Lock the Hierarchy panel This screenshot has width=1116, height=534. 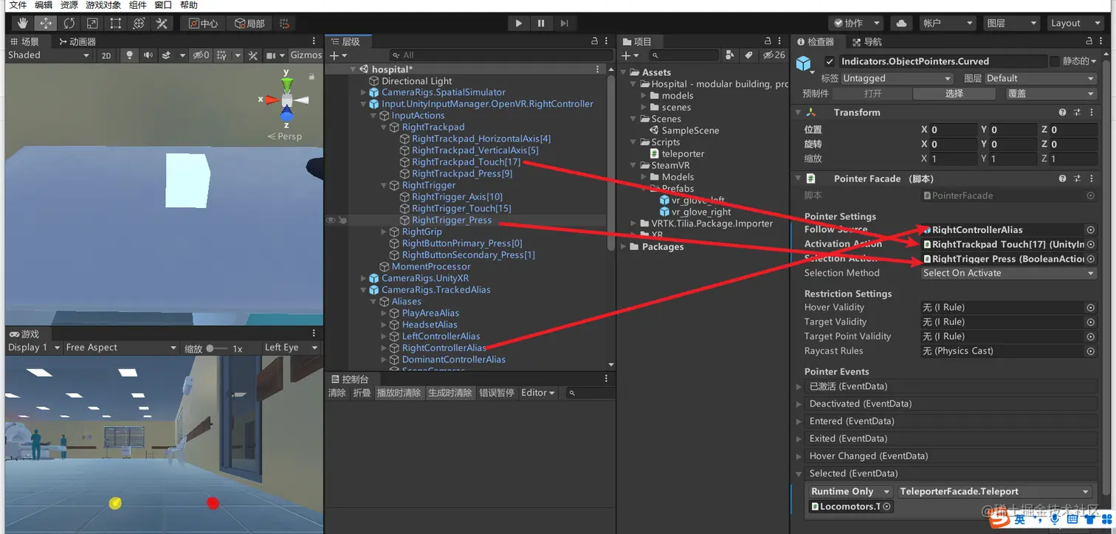[595, 42]
